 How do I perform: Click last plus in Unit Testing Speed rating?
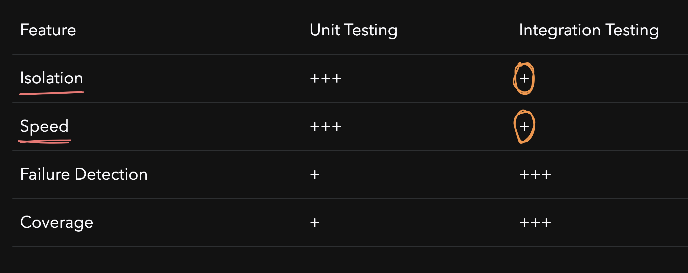[337, 127]
